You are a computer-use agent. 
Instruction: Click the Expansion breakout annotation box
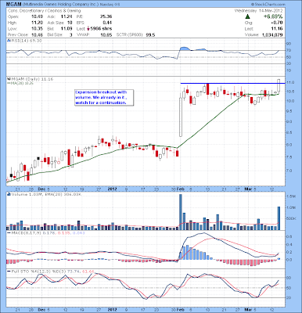[x=104, y=98]
